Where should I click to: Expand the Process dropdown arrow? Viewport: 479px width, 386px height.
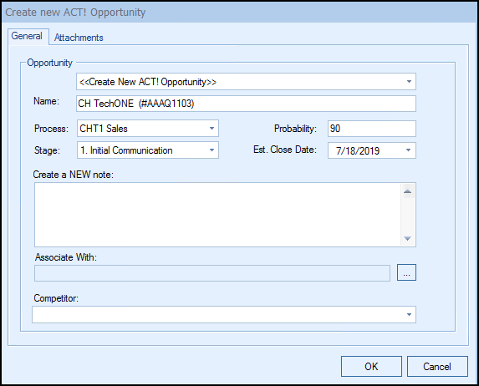(211, 129)
